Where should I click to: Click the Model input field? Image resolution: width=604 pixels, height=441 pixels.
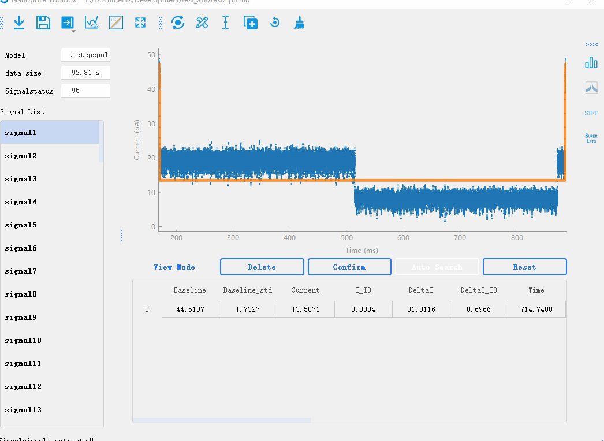coord(85,55)
